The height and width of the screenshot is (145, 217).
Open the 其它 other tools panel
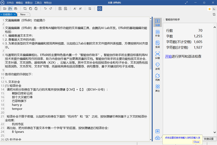(x=157, y=88)
